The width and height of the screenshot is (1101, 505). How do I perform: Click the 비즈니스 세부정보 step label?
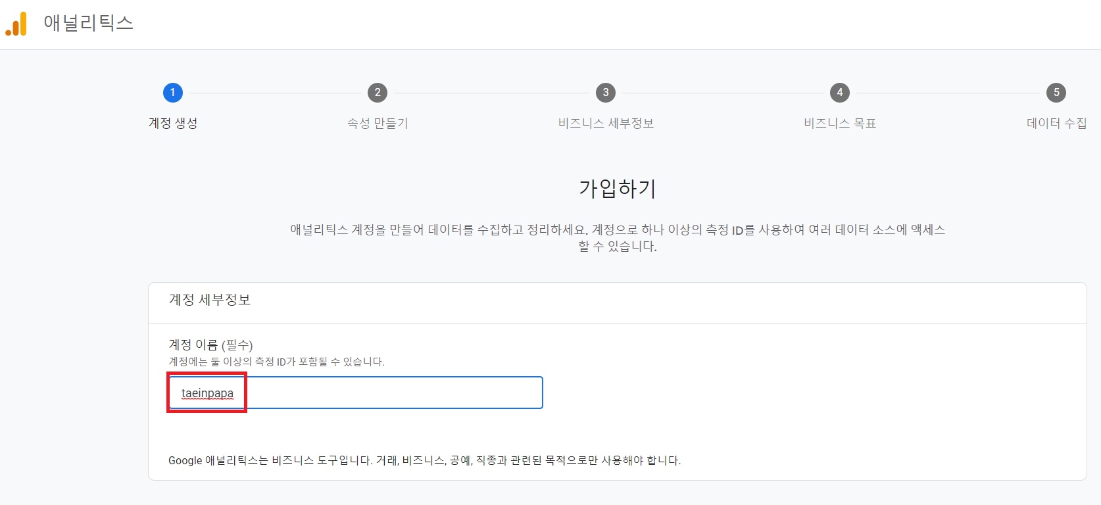[606, 123]
